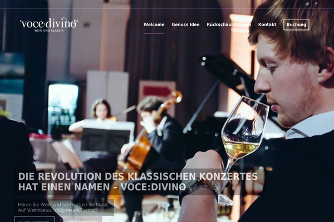This screenshot has height=222, width=334.
Task: Click the Buchung button
Action: 296,24
